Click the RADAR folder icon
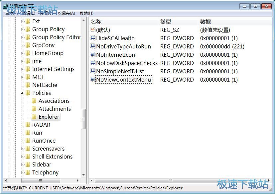Image resolution: width=275 pixels, height=194 pixels. (x=28, y=125)
